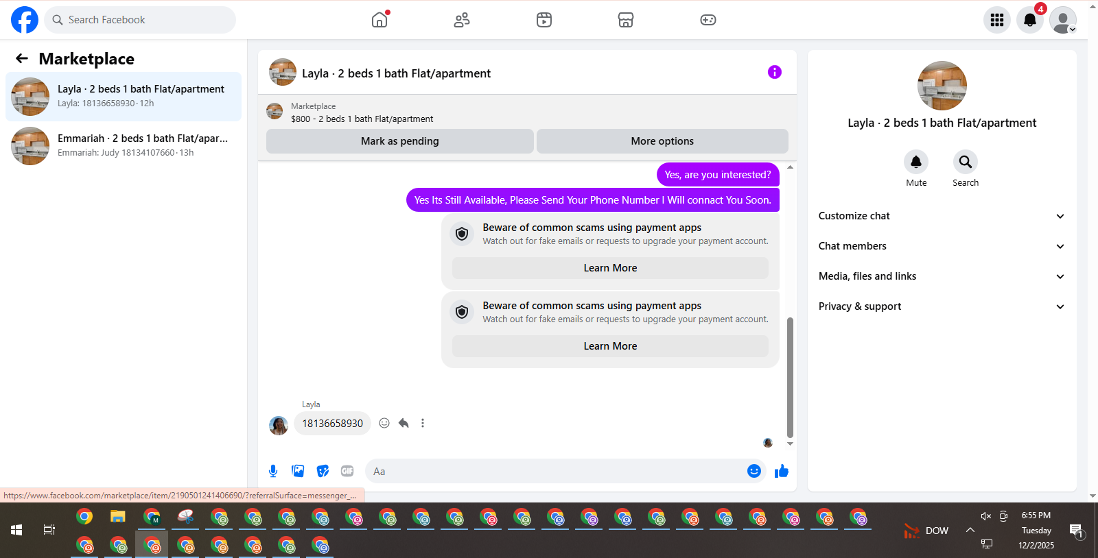Viewport: 1098px width, 558px height.
Task: Open Task View on taskbar
Action: pos(49,530)
